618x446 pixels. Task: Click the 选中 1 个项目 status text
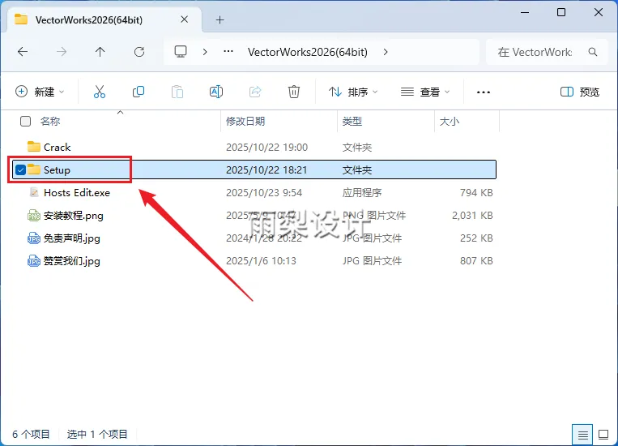97,435
